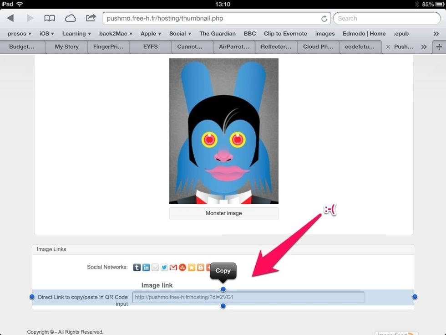The width and height of the screenshot is (446, 335).
Task: Tap the address bar URL field
Action: (217, 19)
